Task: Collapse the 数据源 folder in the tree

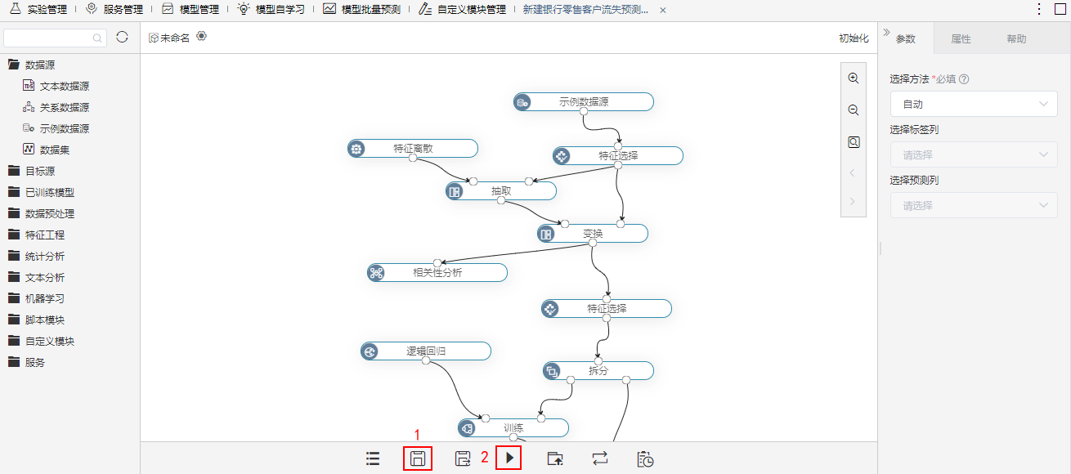Action: (31, 65)
